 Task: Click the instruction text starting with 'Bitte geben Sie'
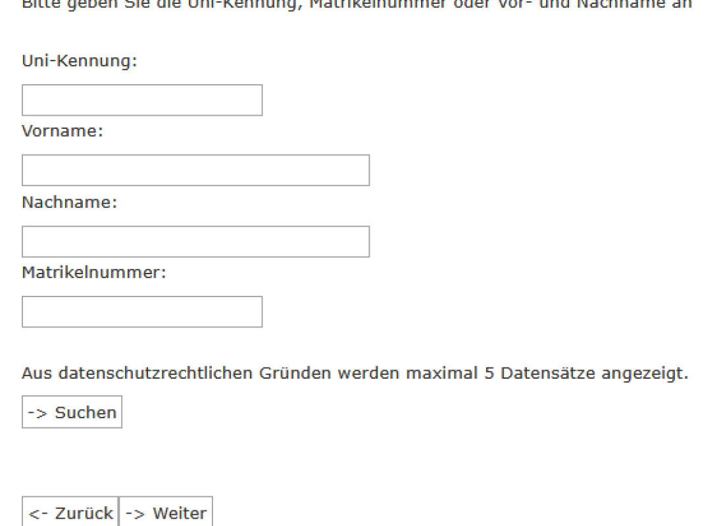click(x=357, y=4)
